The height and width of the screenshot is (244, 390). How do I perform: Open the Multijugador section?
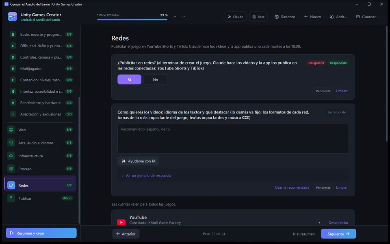tap(41, 68)
